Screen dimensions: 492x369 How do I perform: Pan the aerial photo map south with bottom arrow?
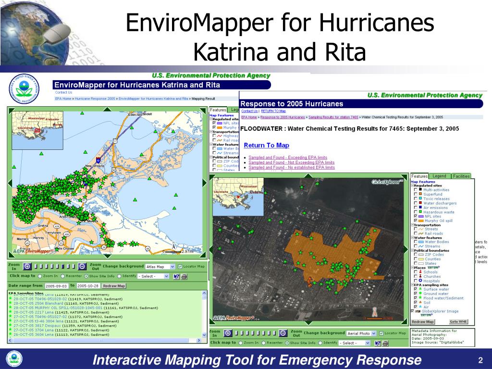pyautogui.click(x=309, y=322)
